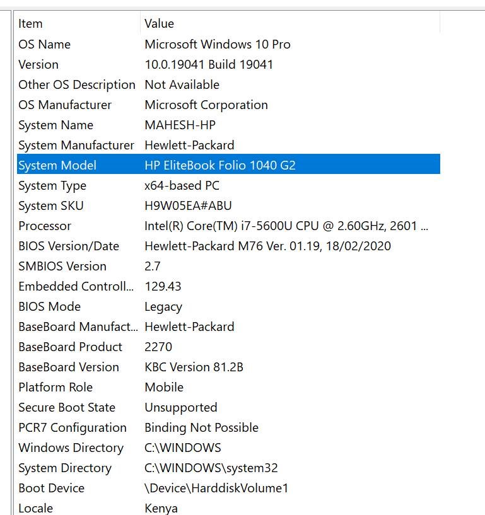Click the Legacy value

click(x=163, y=308)
